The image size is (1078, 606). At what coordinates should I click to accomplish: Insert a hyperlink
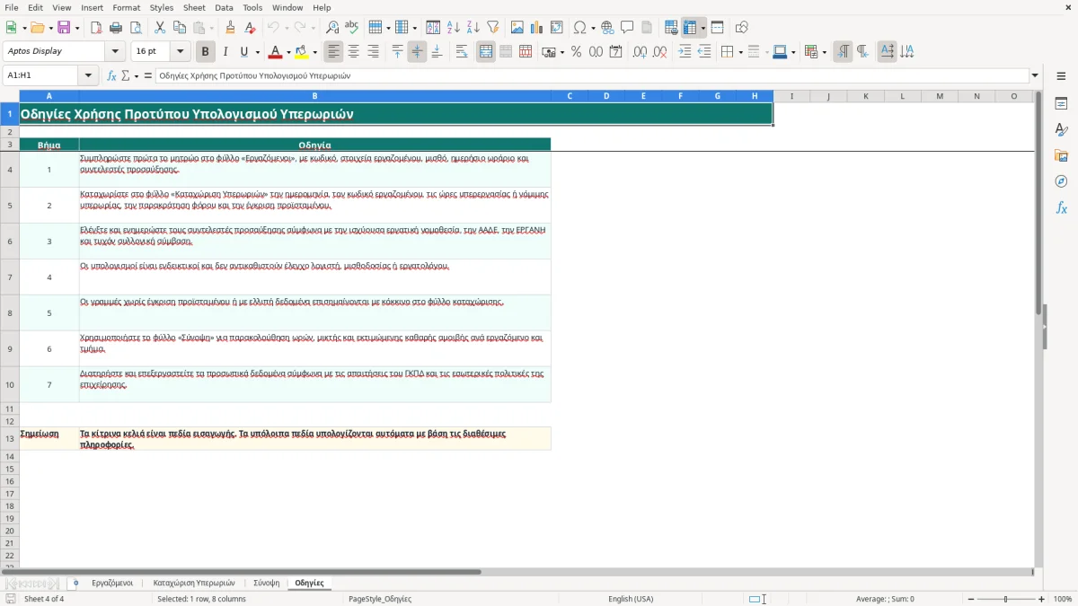[607, 28]
